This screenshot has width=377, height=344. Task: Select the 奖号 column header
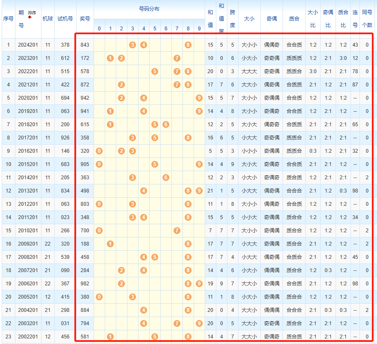click(85, 19)
